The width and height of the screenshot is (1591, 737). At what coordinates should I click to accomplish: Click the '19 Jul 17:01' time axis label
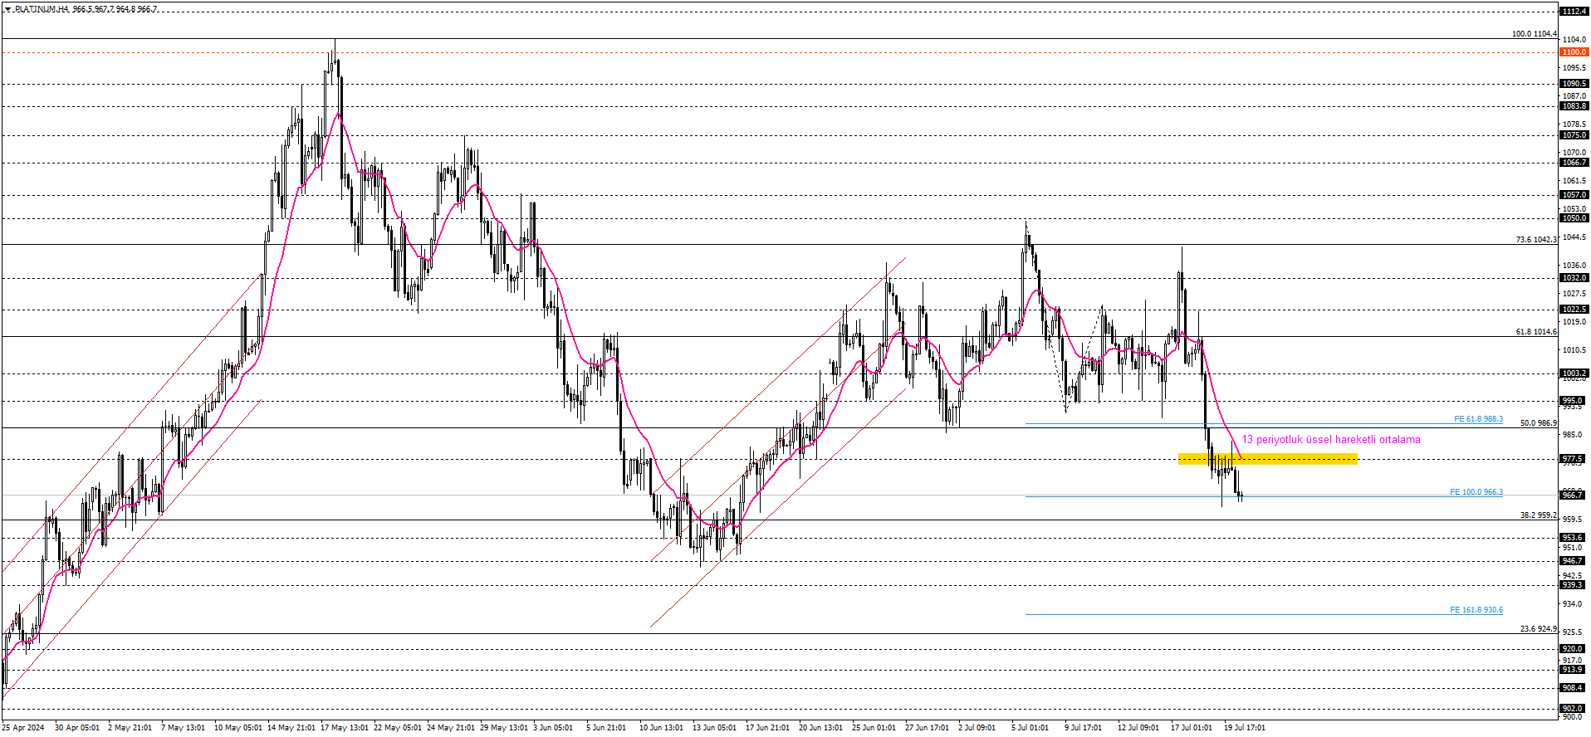click(1245, 728)
